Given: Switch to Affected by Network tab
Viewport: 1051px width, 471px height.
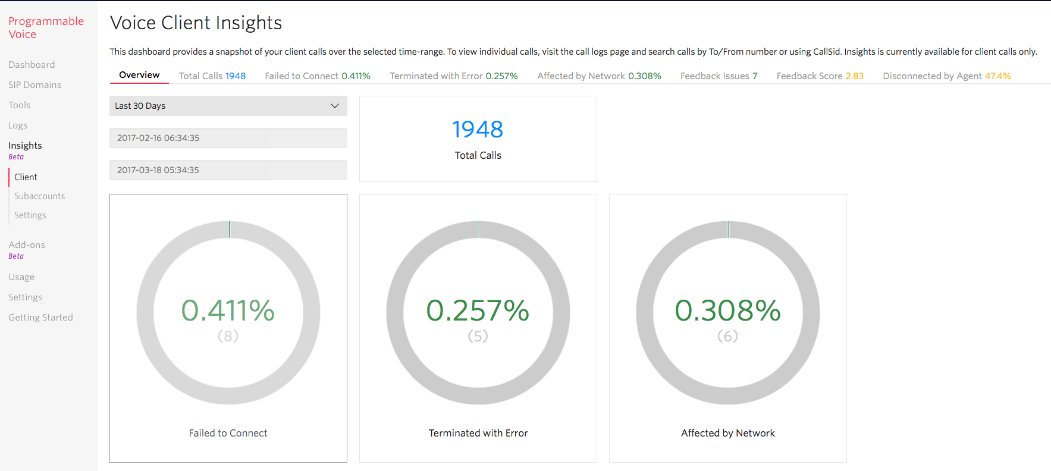Looking at the screenshot, I should [x=599, y=76].
